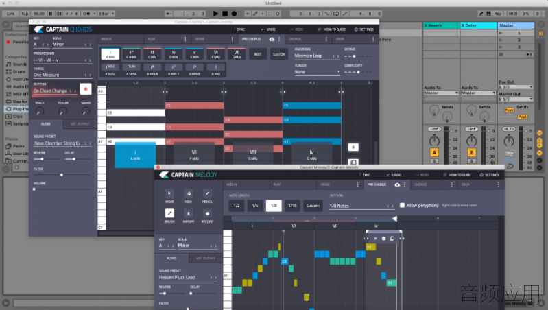Select the Pencil tool in Captain Melody

pos(207,193)
